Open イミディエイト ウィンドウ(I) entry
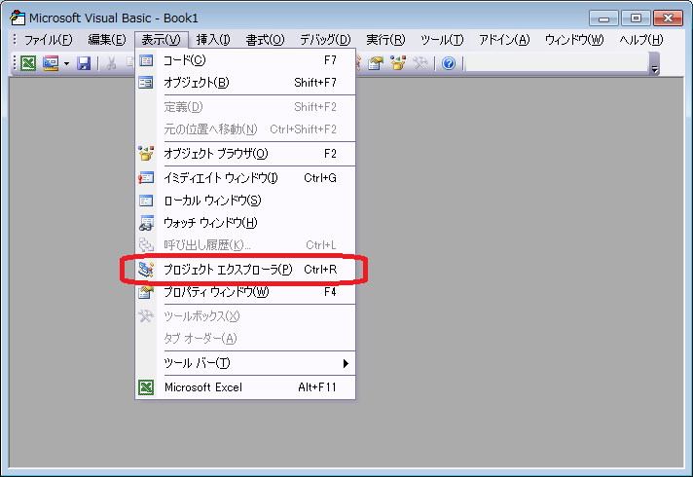693x477 pixels. (245, 178)
